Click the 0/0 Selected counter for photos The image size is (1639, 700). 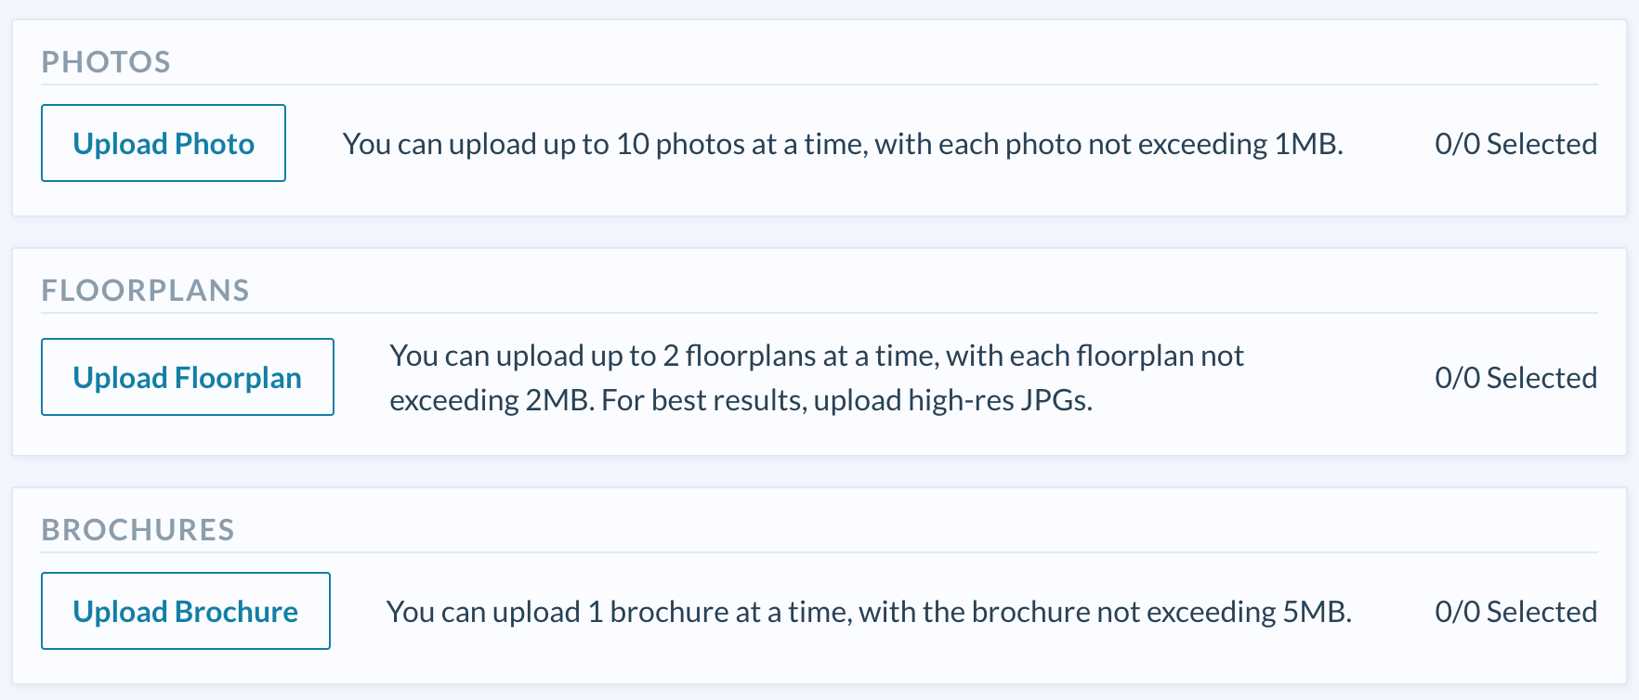1516,143
